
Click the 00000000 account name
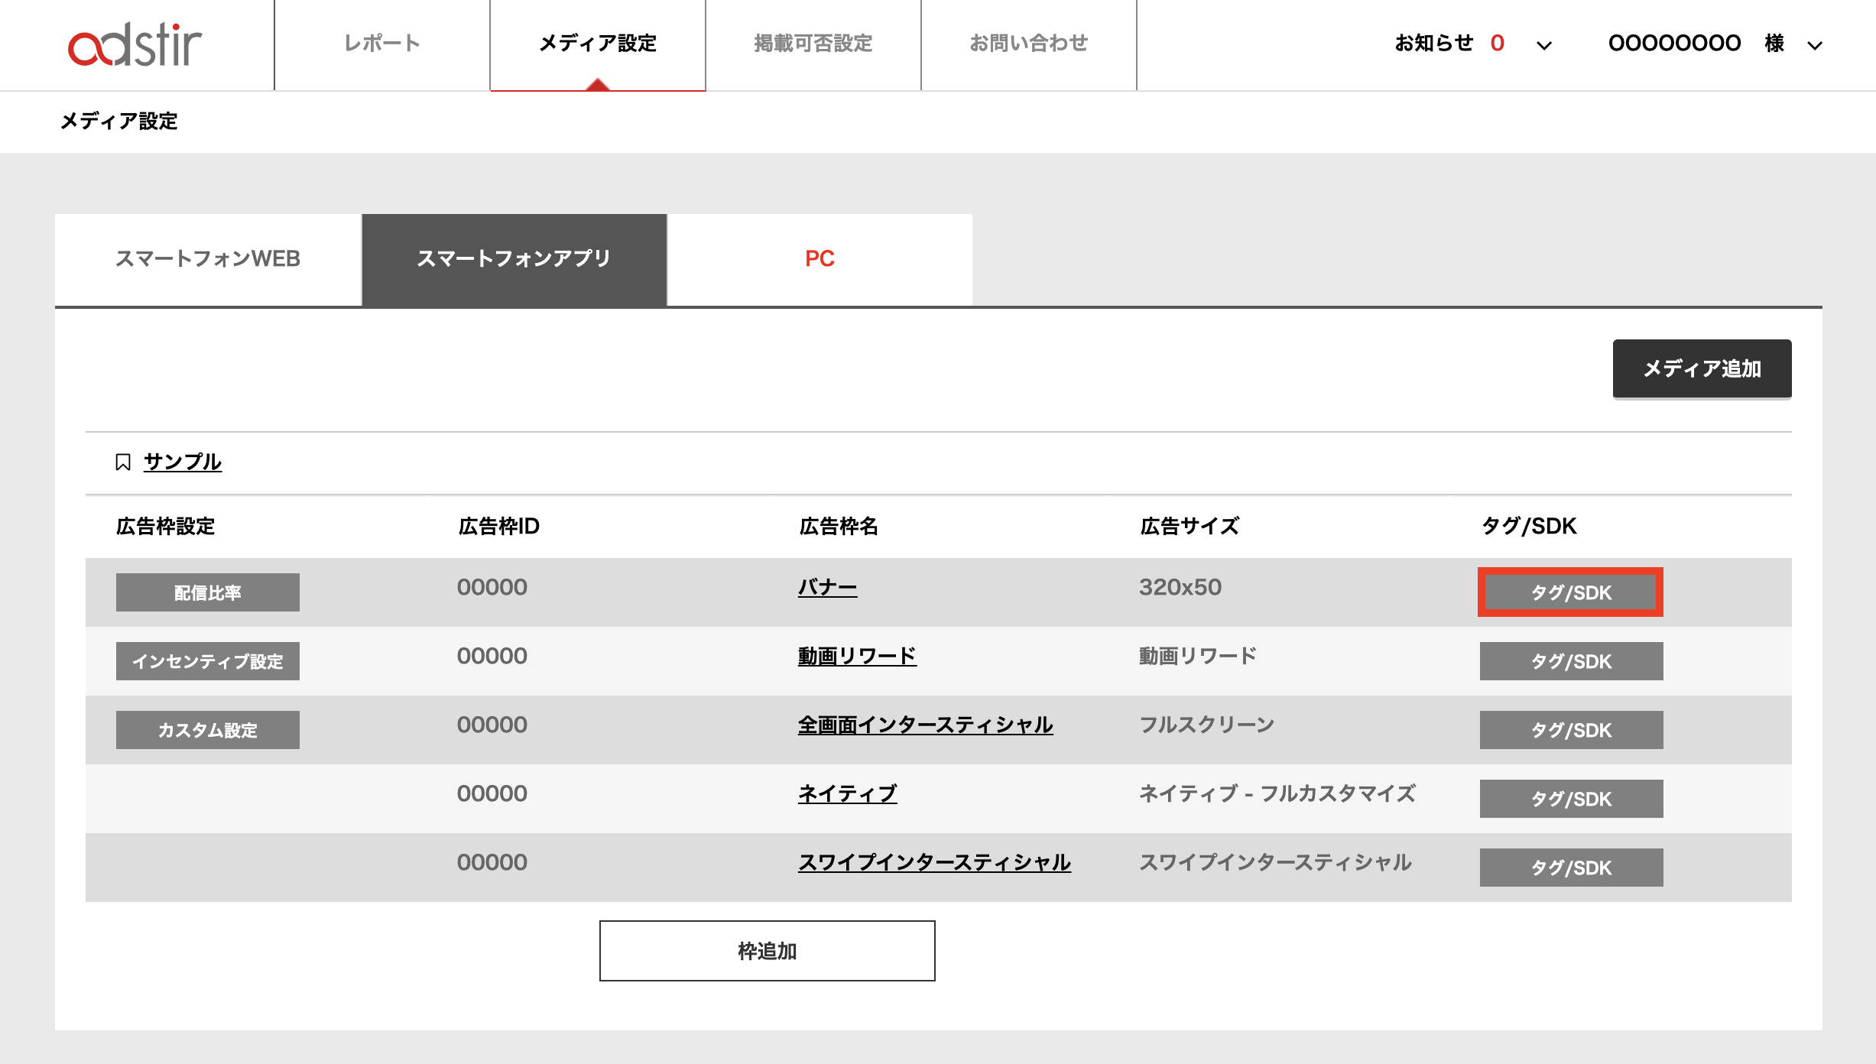click(x=1674, y=43)
